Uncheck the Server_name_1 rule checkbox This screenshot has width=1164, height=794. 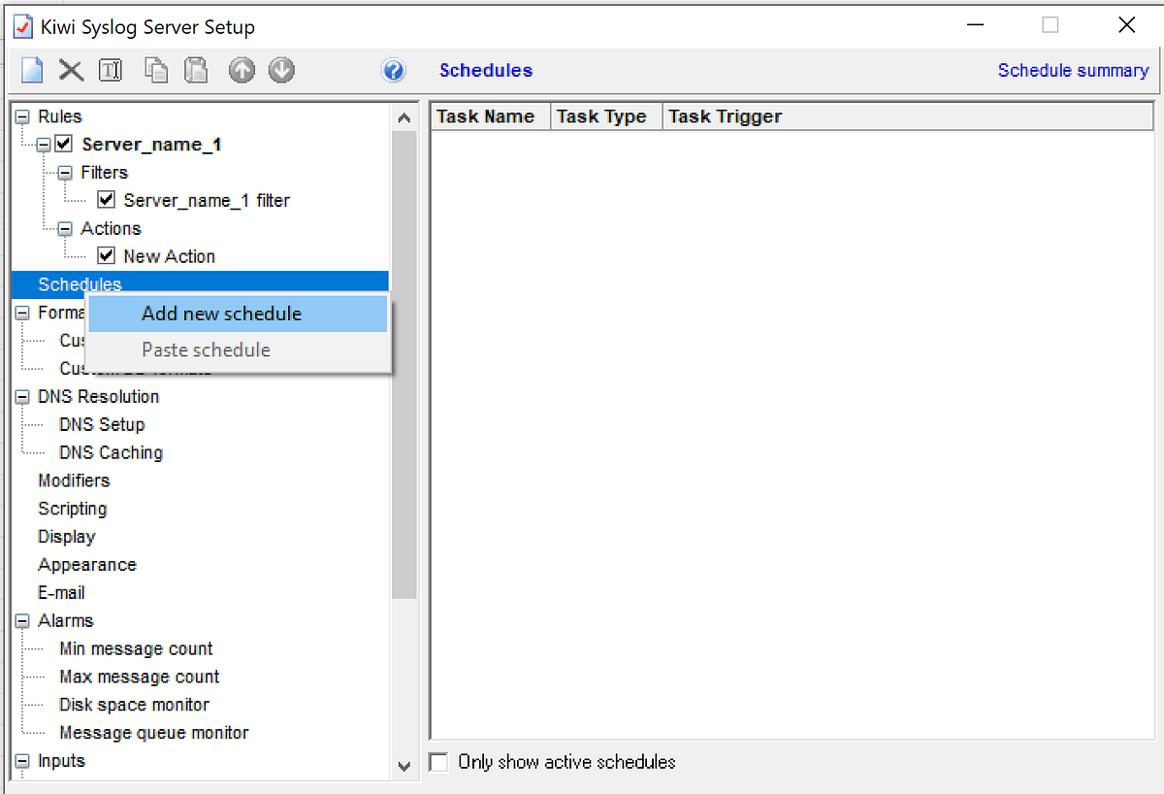point(64,144)
